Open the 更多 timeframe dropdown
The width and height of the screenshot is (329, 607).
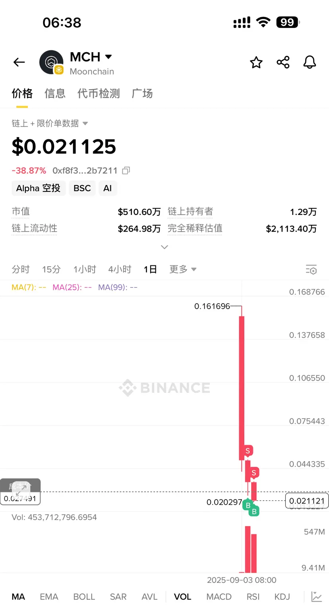tap(183, 269)
